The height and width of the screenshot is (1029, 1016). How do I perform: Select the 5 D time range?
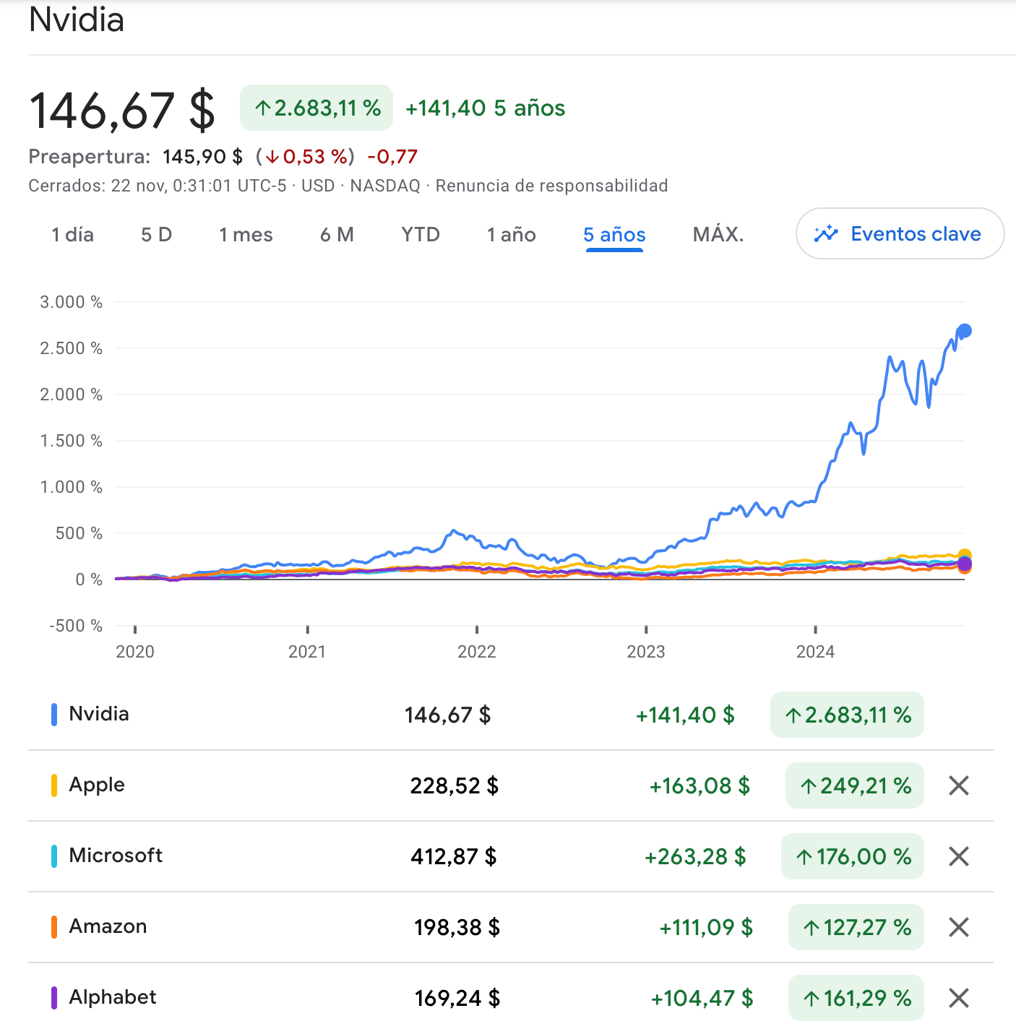point(156,235)
